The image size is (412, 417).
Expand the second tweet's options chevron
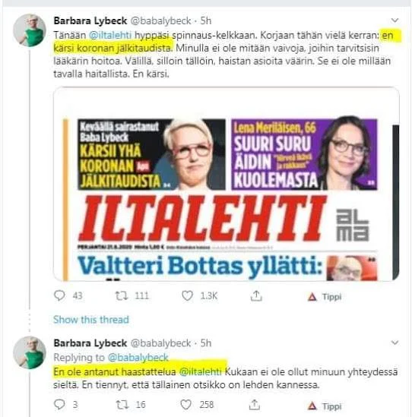click(395, 343)
